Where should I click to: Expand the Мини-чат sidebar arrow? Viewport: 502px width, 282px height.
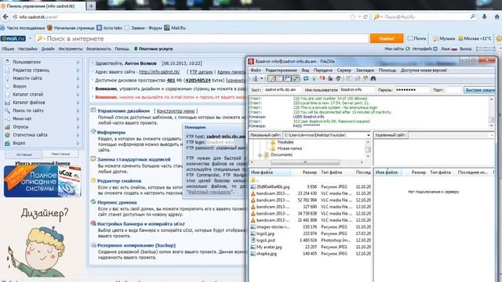[78, 118]
